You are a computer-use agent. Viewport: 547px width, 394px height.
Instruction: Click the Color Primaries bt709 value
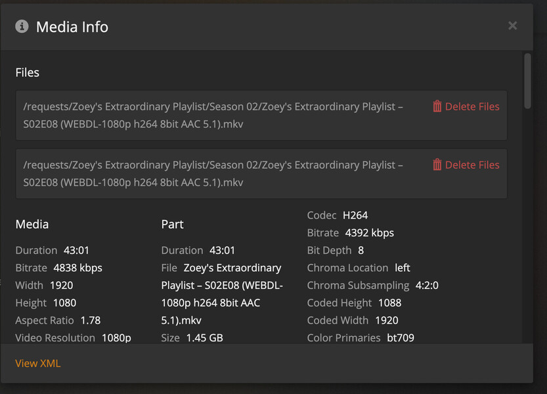tap(400, 338)
